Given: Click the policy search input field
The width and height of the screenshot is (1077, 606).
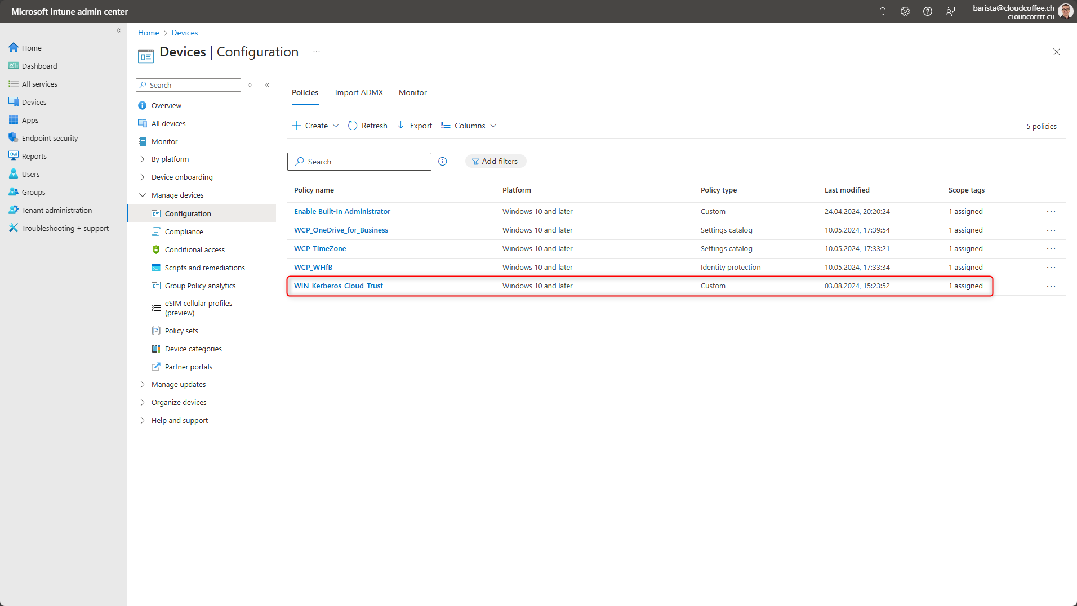Looking at the screenshot, I should coord(366,162).
